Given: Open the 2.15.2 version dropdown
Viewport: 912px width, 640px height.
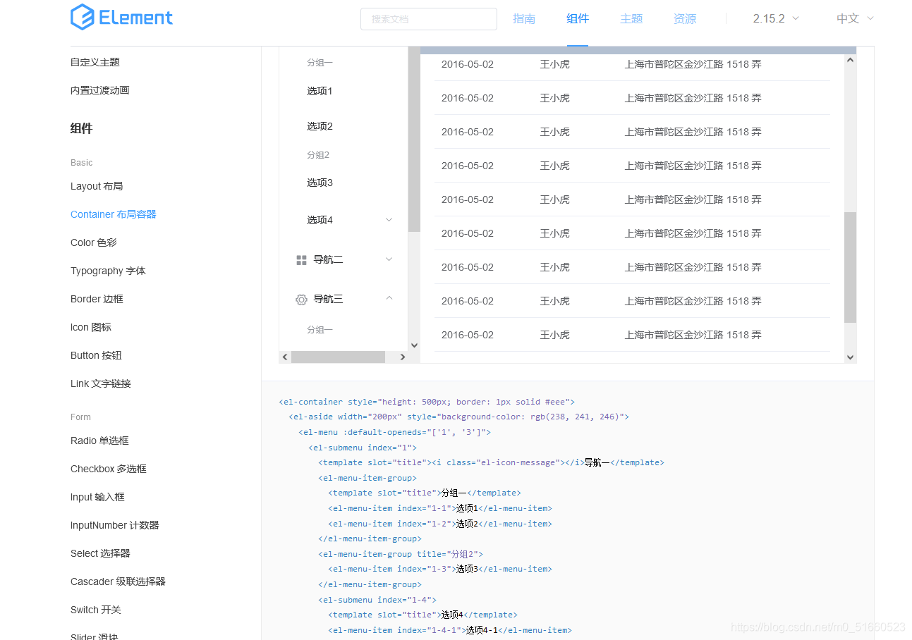Looking at the screenshot, I should coord(776,19).
